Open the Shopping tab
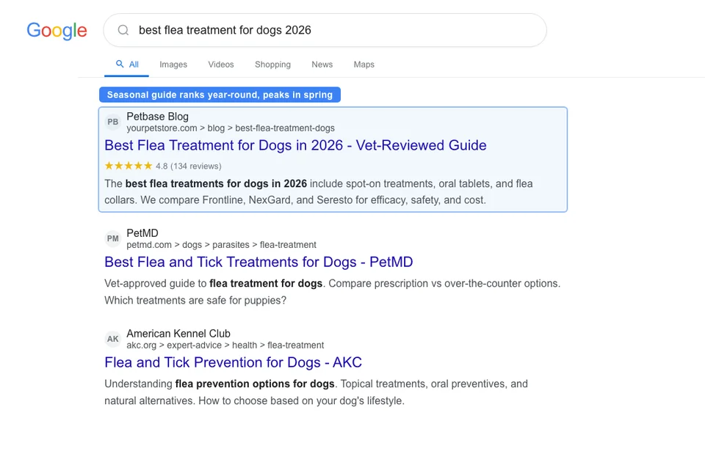 [x=272, y=65]
